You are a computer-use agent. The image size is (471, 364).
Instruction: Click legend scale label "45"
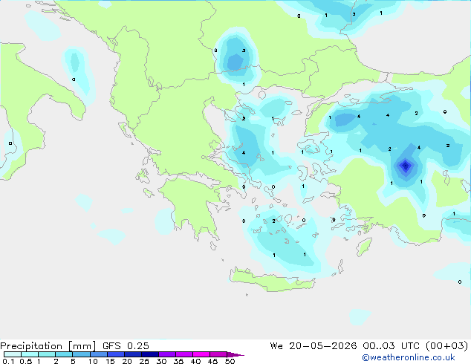212,361
